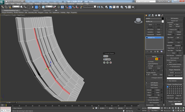Screen dimensions: 185x112
Task: Toggle the Percent Snap icon
Action: pos(74,7)
